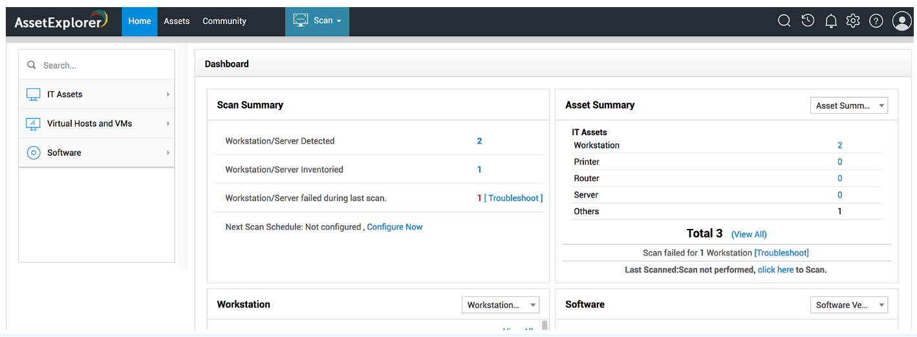Viewport: 917px width, 337px height.
Task: Open the Workstation widget dropdown
Action: 500,305
